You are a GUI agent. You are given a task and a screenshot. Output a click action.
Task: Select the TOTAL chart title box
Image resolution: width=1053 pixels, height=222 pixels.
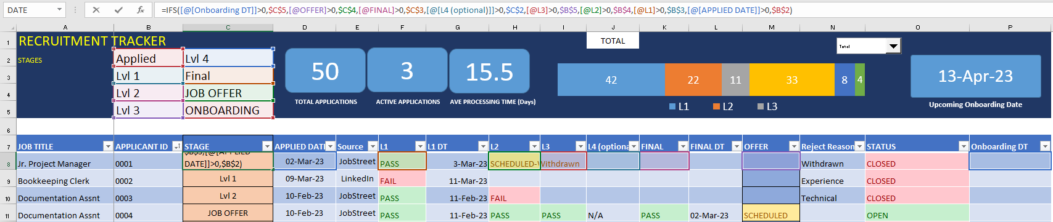tap(613, 41)
